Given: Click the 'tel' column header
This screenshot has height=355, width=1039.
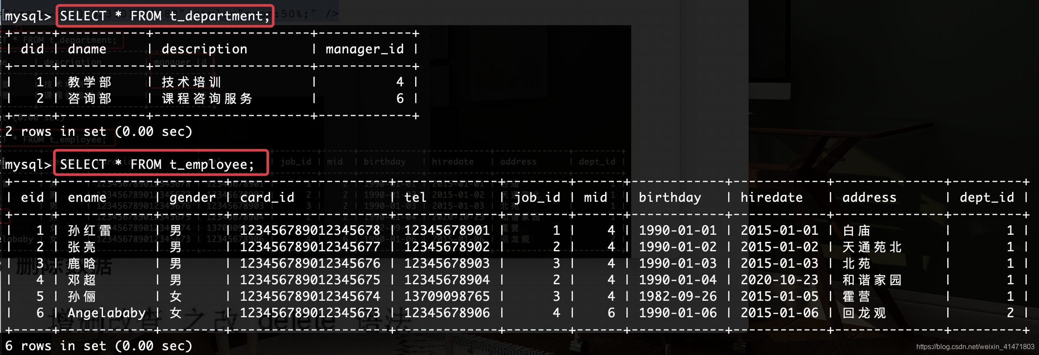Looking at the screenshot, I should [x=416, y=197].
